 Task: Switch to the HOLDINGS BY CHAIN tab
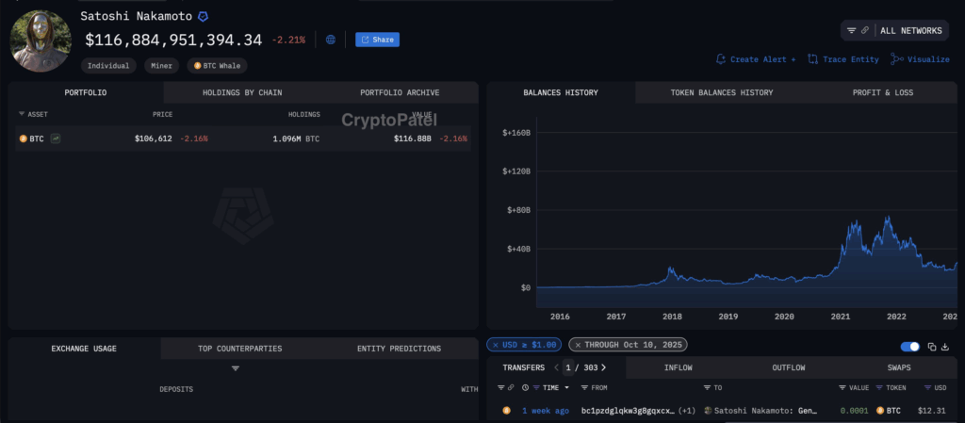(x=242, y=92)
